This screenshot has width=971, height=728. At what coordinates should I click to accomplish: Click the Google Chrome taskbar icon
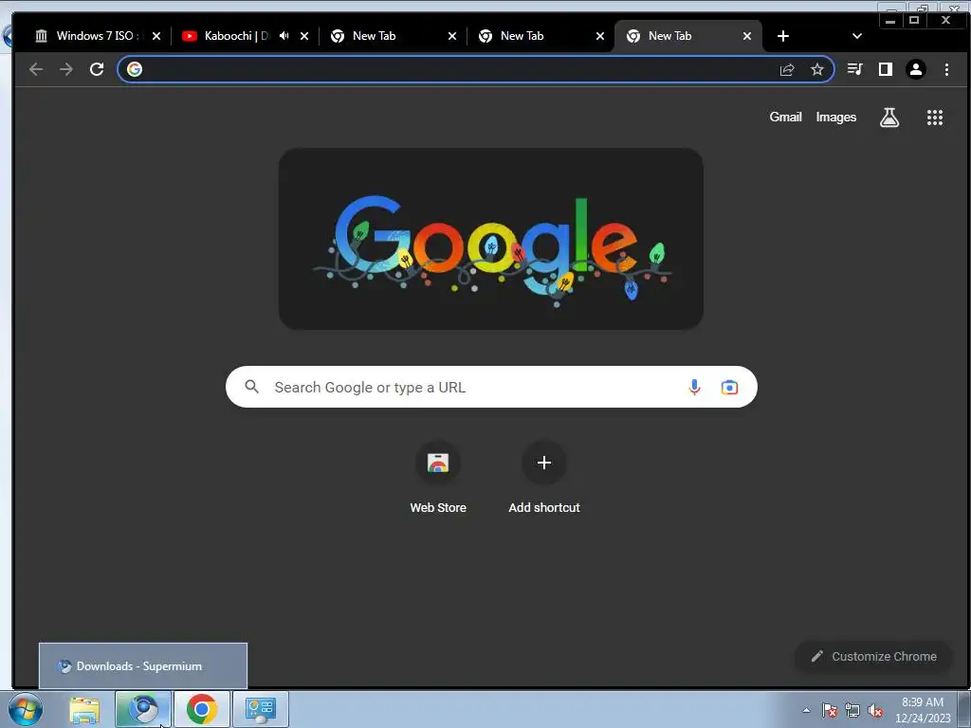pyautogui.click(x=201, y=709)
